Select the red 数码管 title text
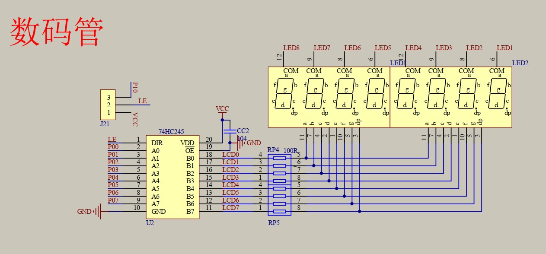 pos(57,32)
